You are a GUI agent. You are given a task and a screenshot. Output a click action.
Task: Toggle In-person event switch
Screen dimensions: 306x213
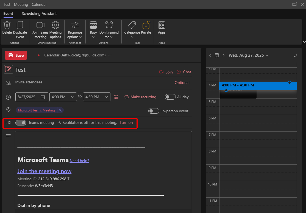(154, 111)
